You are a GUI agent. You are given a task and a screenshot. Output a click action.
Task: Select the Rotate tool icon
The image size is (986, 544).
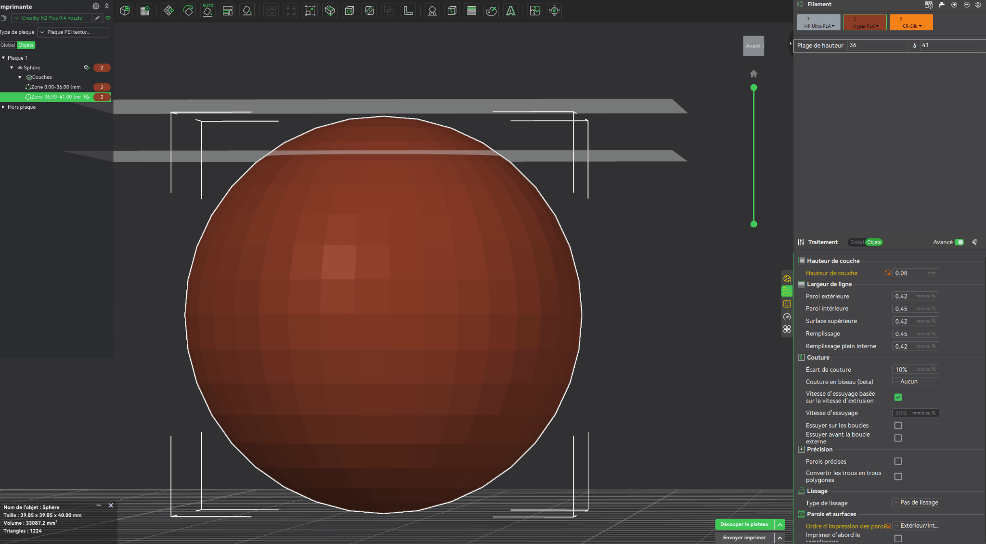tap(188, 11)
